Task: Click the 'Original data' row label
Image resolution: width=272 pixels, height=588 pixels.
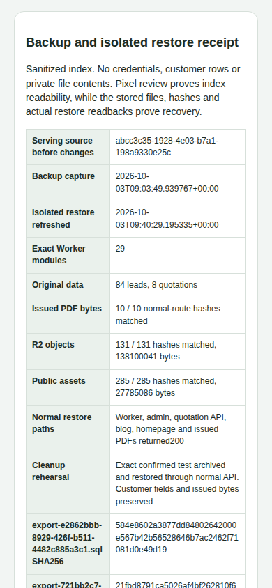Action: point(58,285)
